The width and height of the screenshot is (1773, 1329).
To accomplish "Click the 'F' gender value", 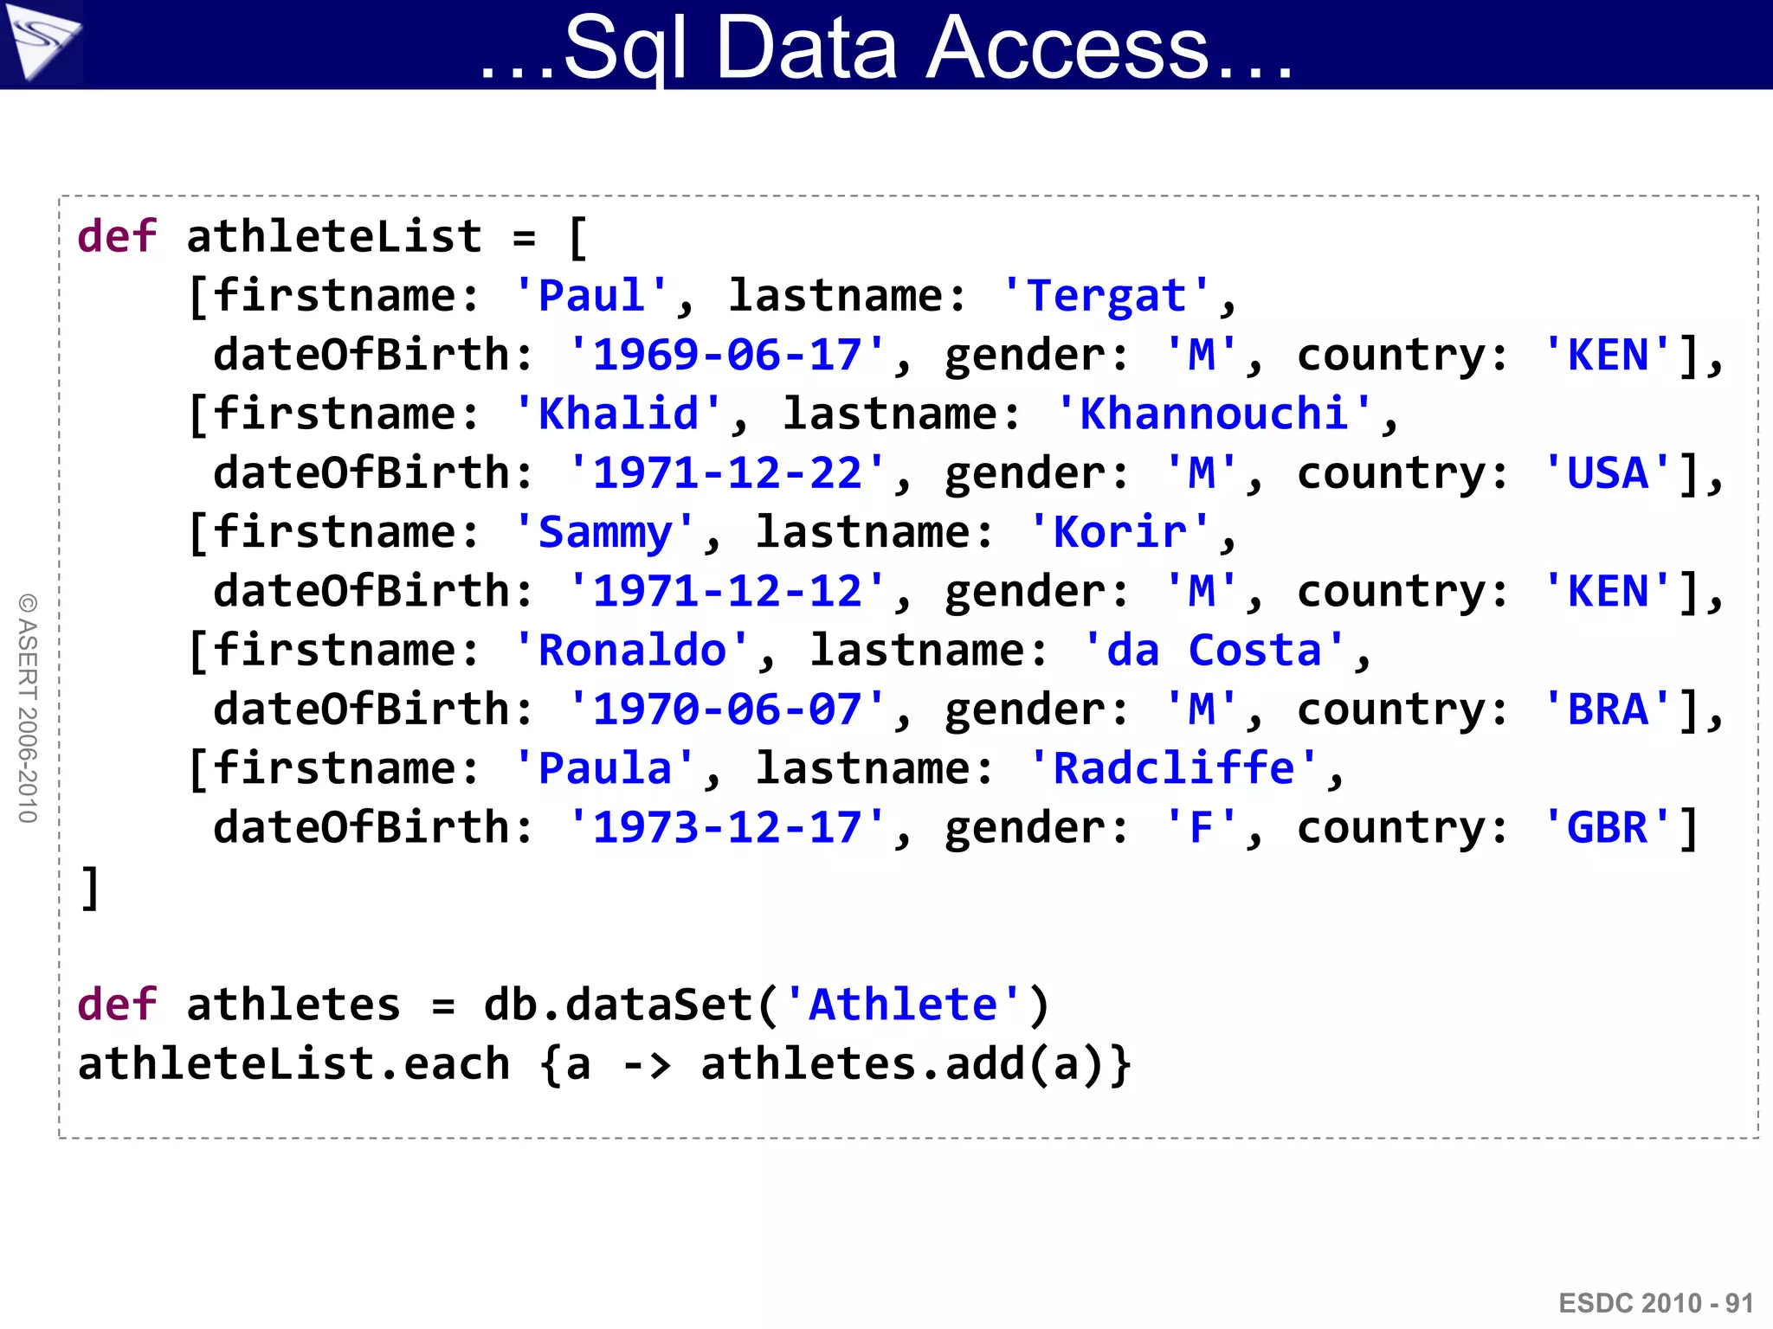I will (1201, 827).
